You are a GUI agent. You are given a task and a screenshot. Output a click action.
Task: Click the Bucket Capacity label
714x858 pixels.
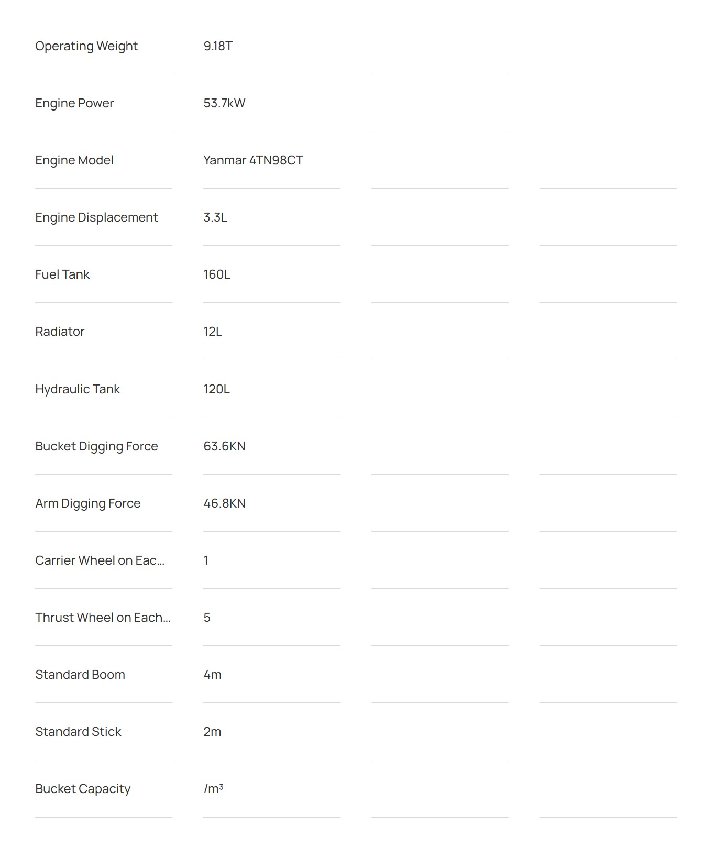tap(83, 789)
